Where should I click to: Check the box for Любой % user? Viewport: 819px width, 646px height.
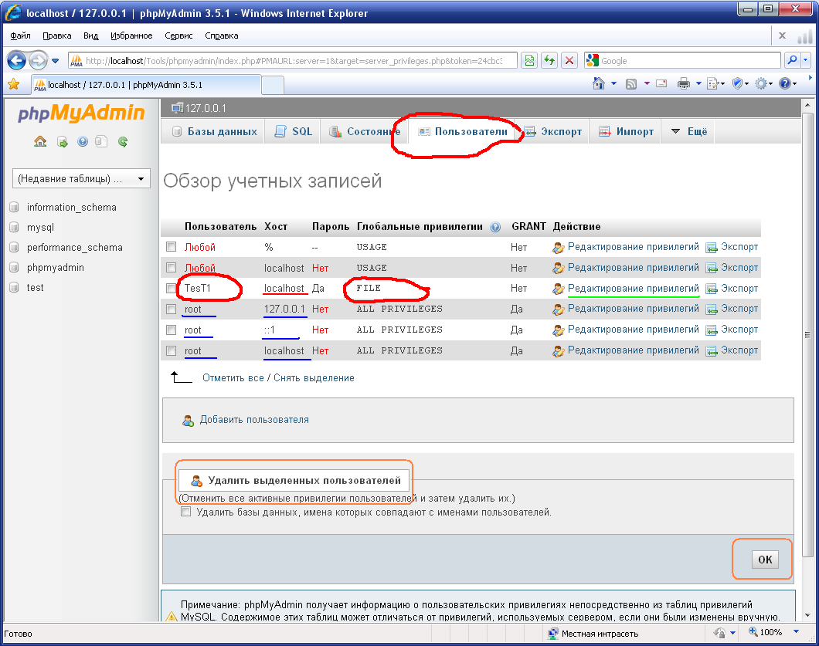171,246
